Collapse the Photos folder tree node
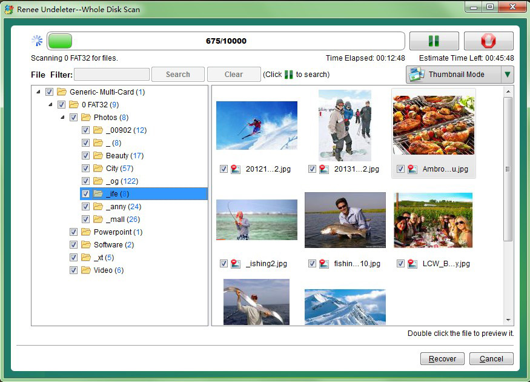The width and height of the screenshot is (530, 382). tap(64, 118)
